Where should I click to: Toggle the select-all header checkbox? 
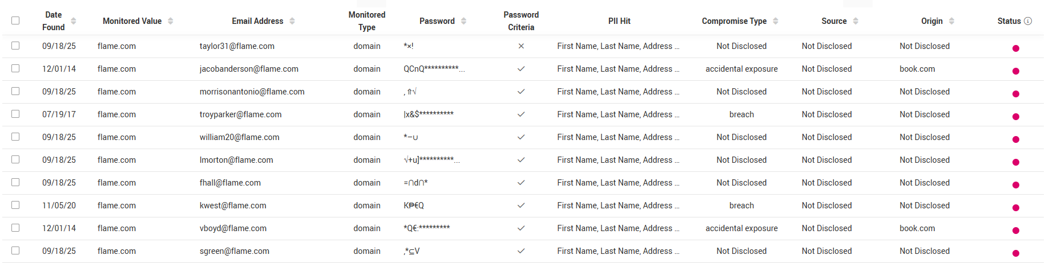[15, 20]
